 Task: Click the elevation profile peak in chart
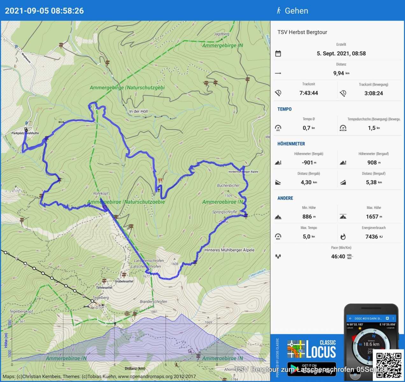point(181,315)
